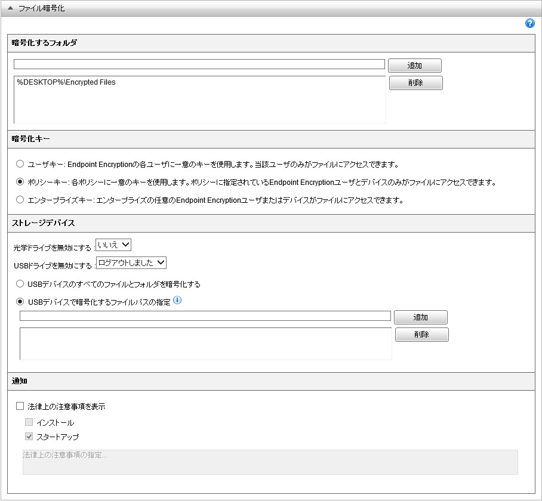Viewport: 542px width, 501px height.
Task: Open the 光学ドライブを無効にする dropdown
Action: tap(113, 245)
